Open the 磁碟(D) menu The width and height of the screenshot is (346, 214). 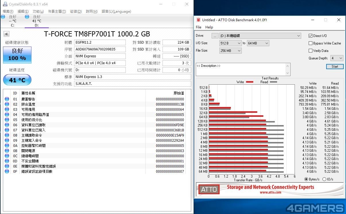[76, 11]
